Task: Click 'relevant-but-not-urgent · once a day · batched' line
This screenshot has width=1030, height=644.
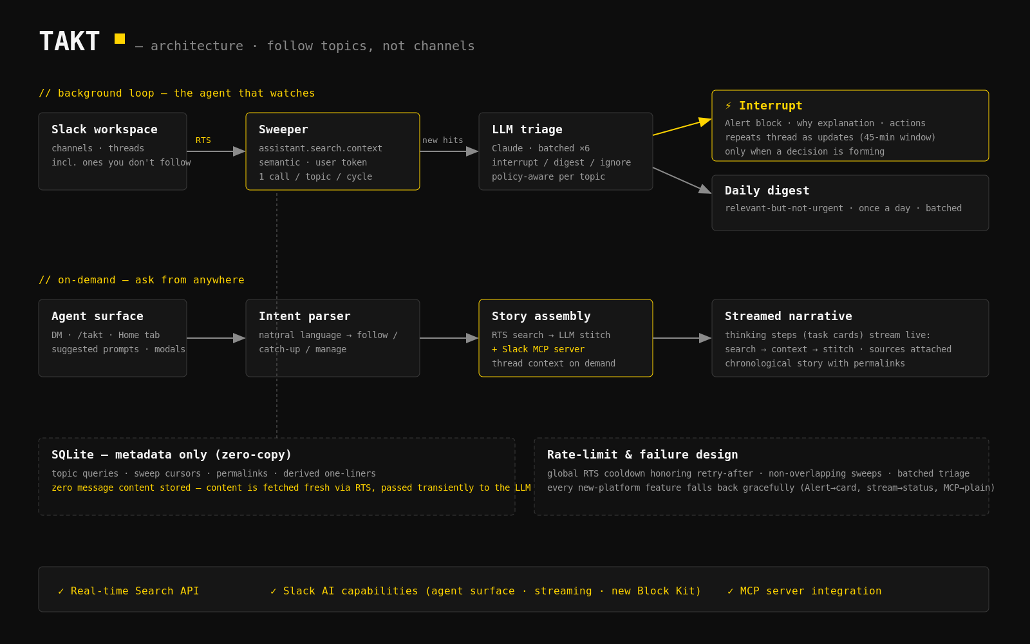Action: click(843, 208)
